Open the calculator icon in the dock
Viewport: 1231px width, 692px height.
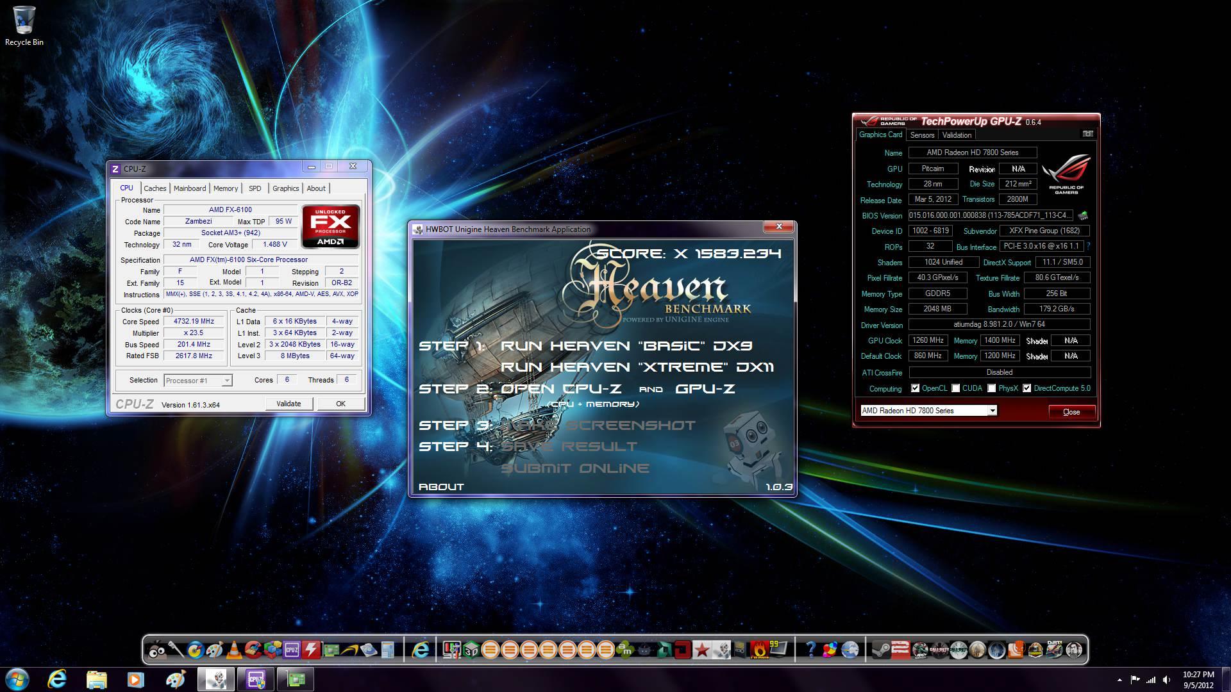[x=388, y=650]
